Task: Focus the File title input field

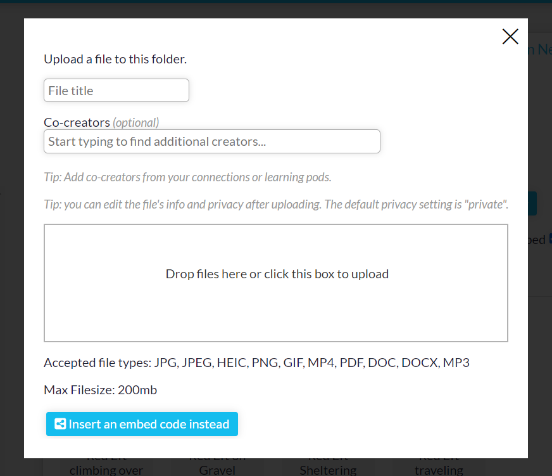Action: click(116, 91)
